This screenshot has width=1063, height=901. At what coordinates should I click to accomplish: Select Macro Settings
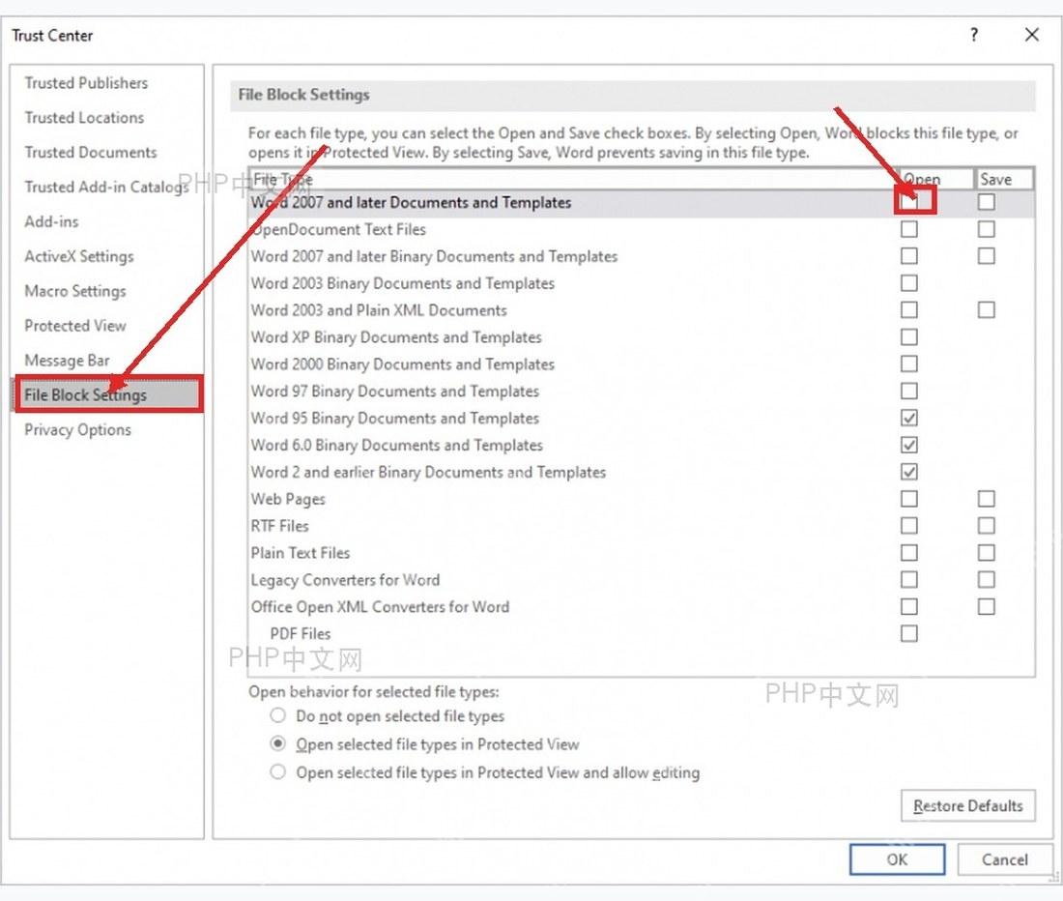[75, 291]
